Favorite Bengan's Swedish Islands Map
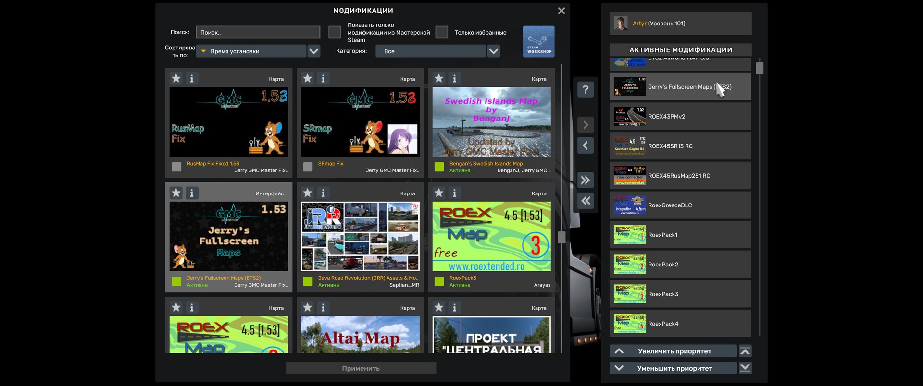 click(x=439, y=78)
